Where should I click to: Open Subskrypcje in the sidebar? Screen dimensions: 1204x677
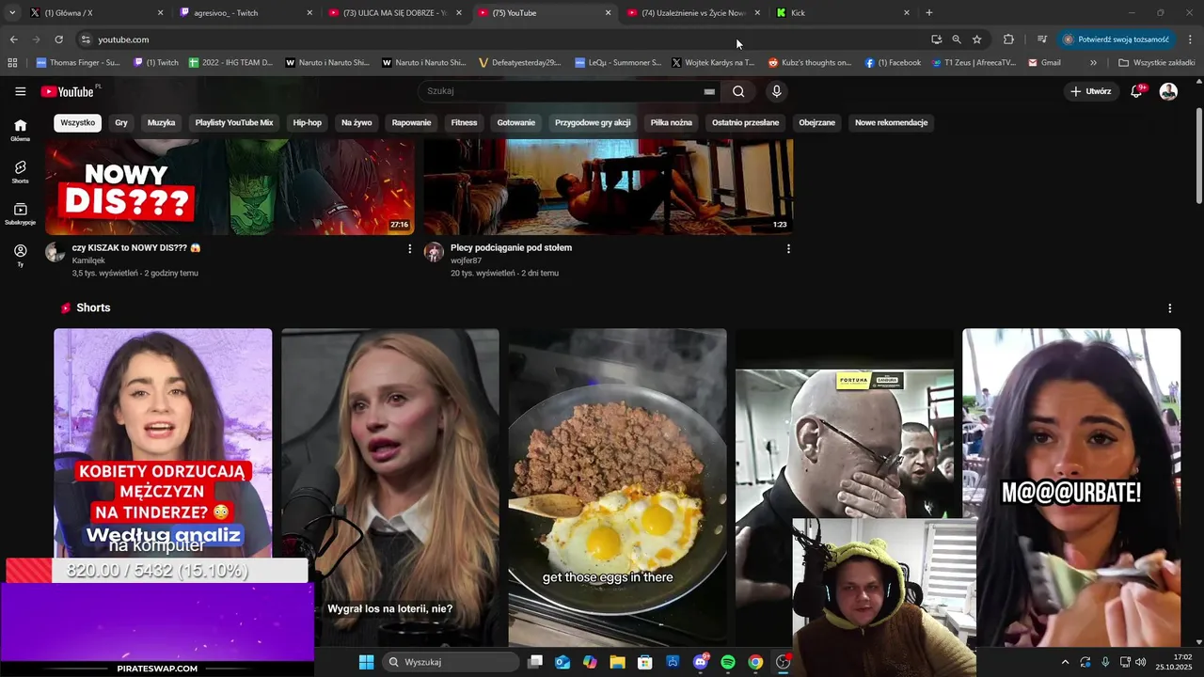pyautogui.click(x=20, y=214)
